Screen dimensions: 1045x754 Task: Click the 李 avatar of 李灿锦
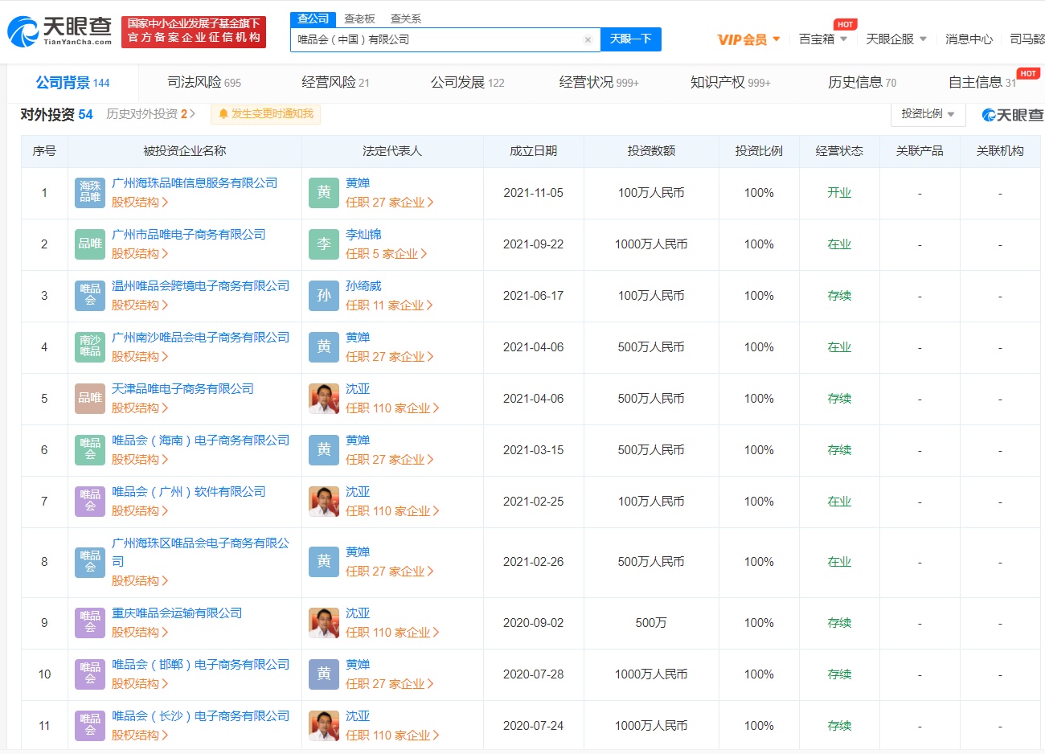pos(324,244)
